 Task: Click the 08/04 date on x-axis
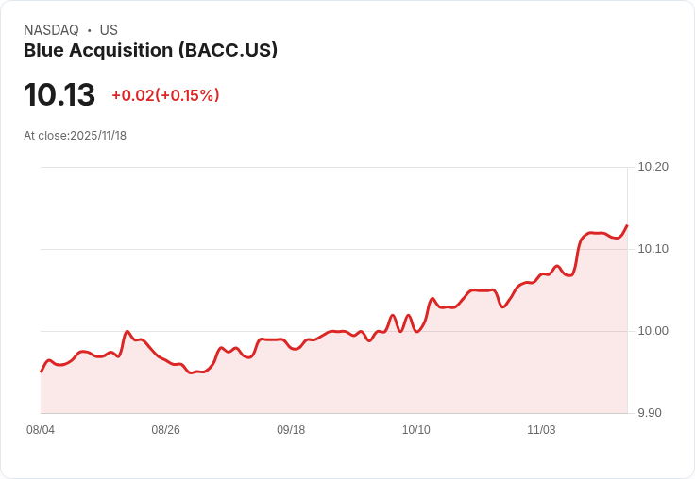point(41,430)
